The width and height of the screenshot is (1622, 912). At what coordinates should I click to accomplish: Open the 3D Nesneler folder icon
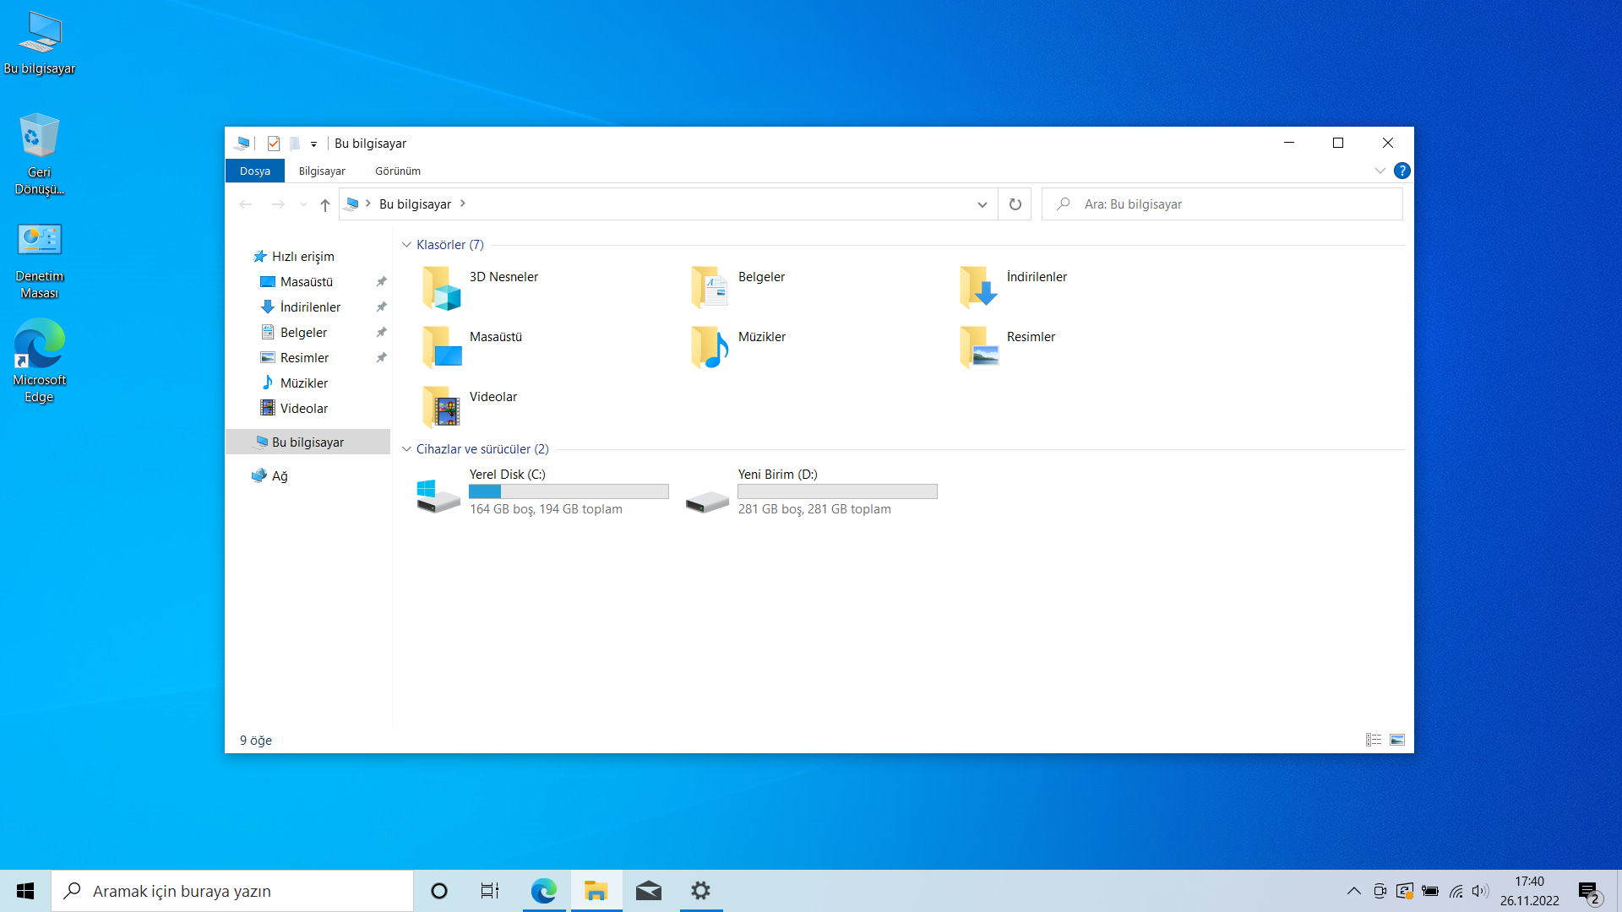coord(441,288)
